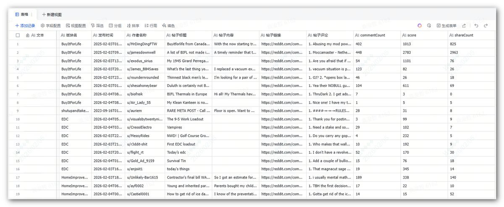
Task: Click title cell 'BIFL Thermals in Europe'
Action: click(189, 94)
